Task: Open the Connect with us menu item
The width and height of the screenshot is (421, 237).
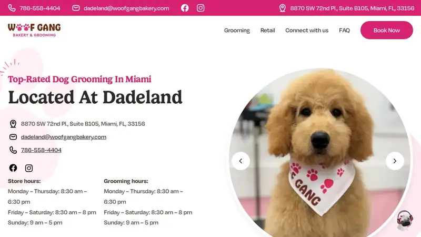Action: (x=307, y=31)
